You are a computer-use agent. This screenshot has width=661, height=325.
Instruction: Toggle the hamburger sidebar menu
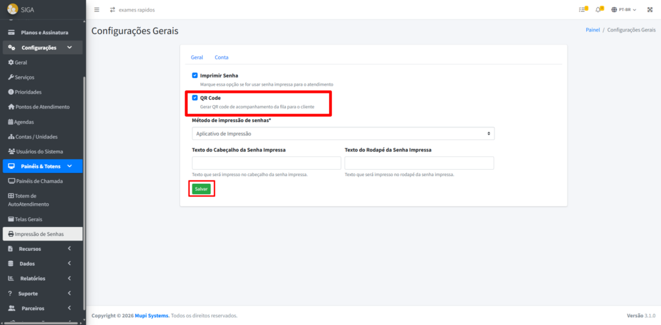click(x=97, y=10)
